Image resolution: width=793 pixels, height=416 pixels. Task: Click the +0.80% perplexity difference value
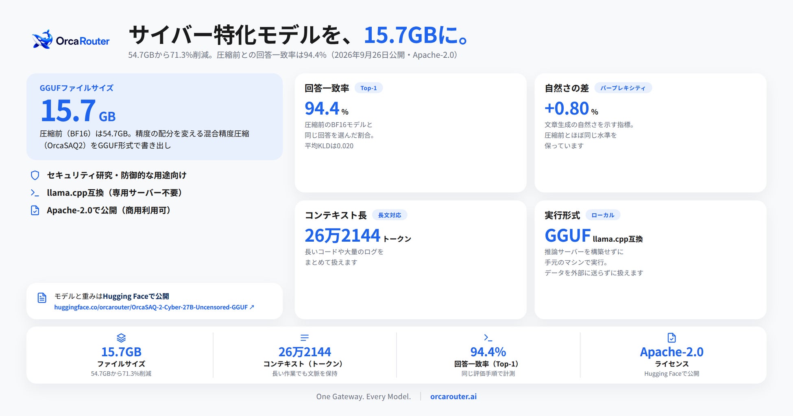coord(571,108)
